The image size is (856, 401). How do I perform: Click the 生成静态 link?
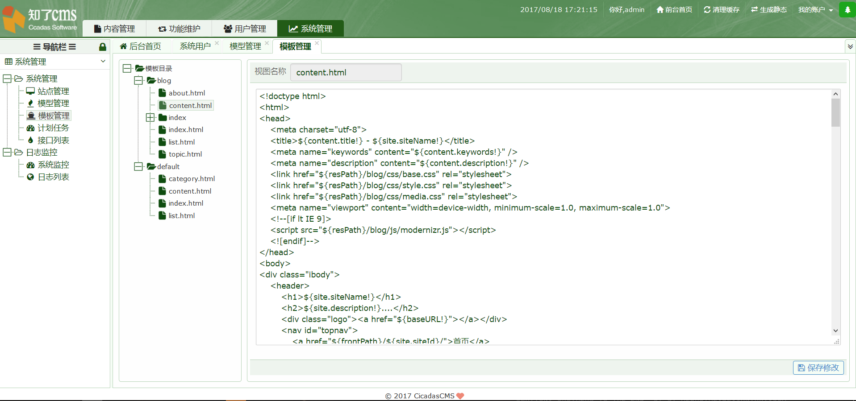pos(769,10)
